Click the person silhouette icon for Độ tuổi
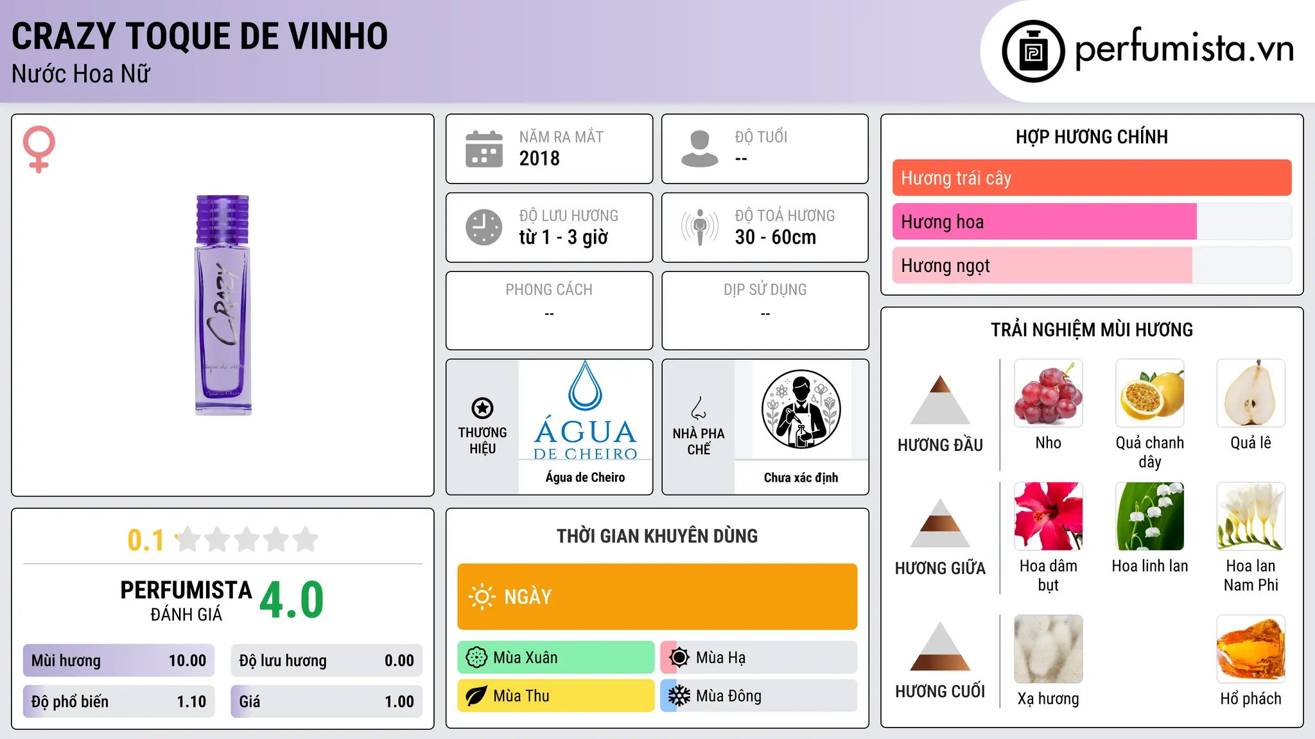The height and width of the screenshot is (739, 1315). 700,149
